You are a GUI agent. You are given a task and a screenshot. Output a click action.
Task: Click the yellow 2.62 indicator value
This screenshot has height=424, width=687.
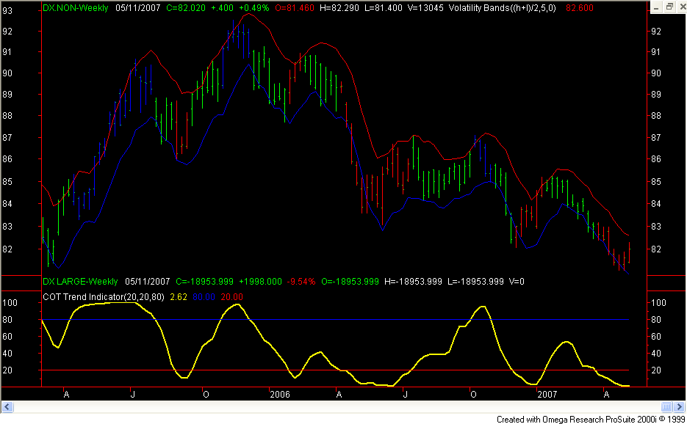coord(179,296)
